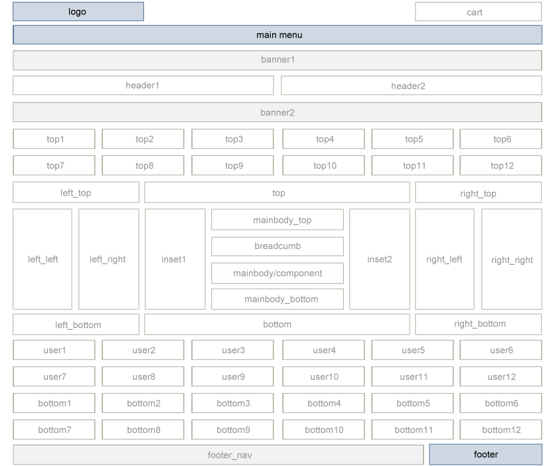Viewport: 557px width, 466px height.
Task: Click the banner2 strip
Action: coord(278,112)
